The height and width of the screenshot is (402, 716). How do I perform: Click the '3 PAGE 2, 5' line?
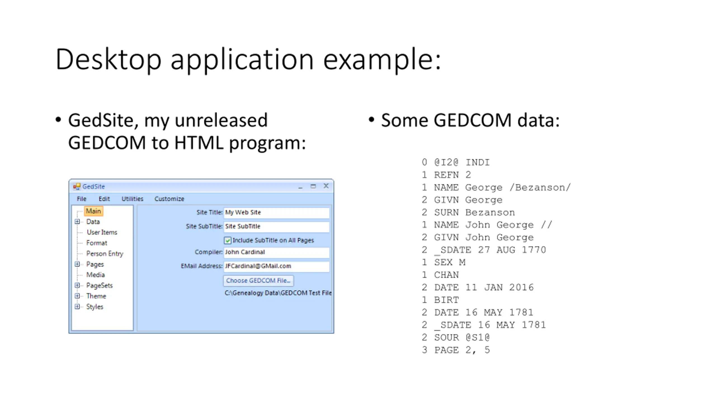pyautogui.click(x=456, y=350)
